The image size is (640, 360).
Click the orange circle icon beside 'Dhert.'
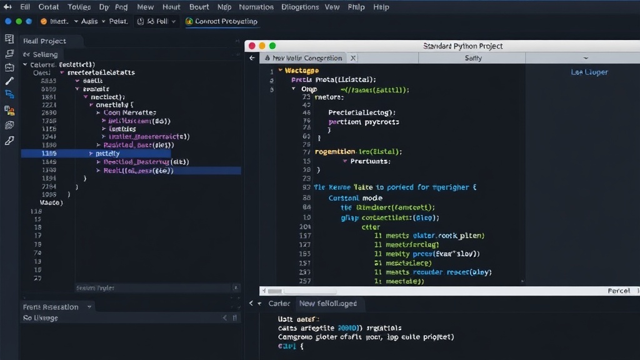click(x=43, y=21)
